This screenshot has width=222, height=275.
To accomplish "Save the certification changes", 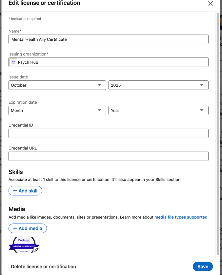I will click(x=202, y=267).
